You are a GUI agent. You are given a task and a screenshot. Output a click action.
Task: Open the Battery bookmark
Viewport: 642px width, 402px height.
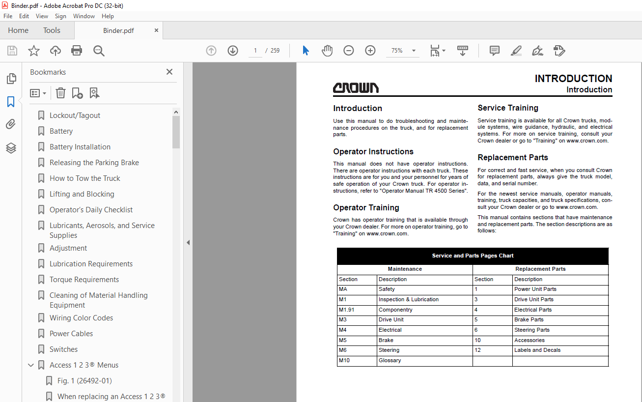(61, 131)
